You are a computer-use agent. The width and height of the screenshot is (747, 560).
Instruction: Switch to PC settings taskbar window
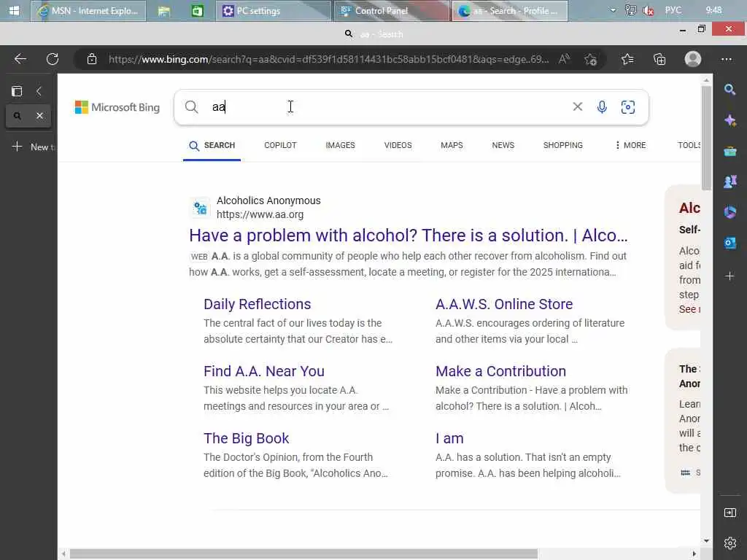274,10
